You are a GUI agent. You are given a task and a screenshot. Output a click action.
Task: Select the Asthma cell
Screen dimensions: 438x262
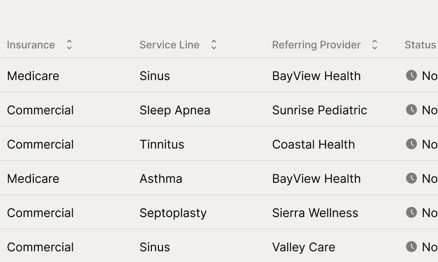pyautogui.click(x=161, y=179)
